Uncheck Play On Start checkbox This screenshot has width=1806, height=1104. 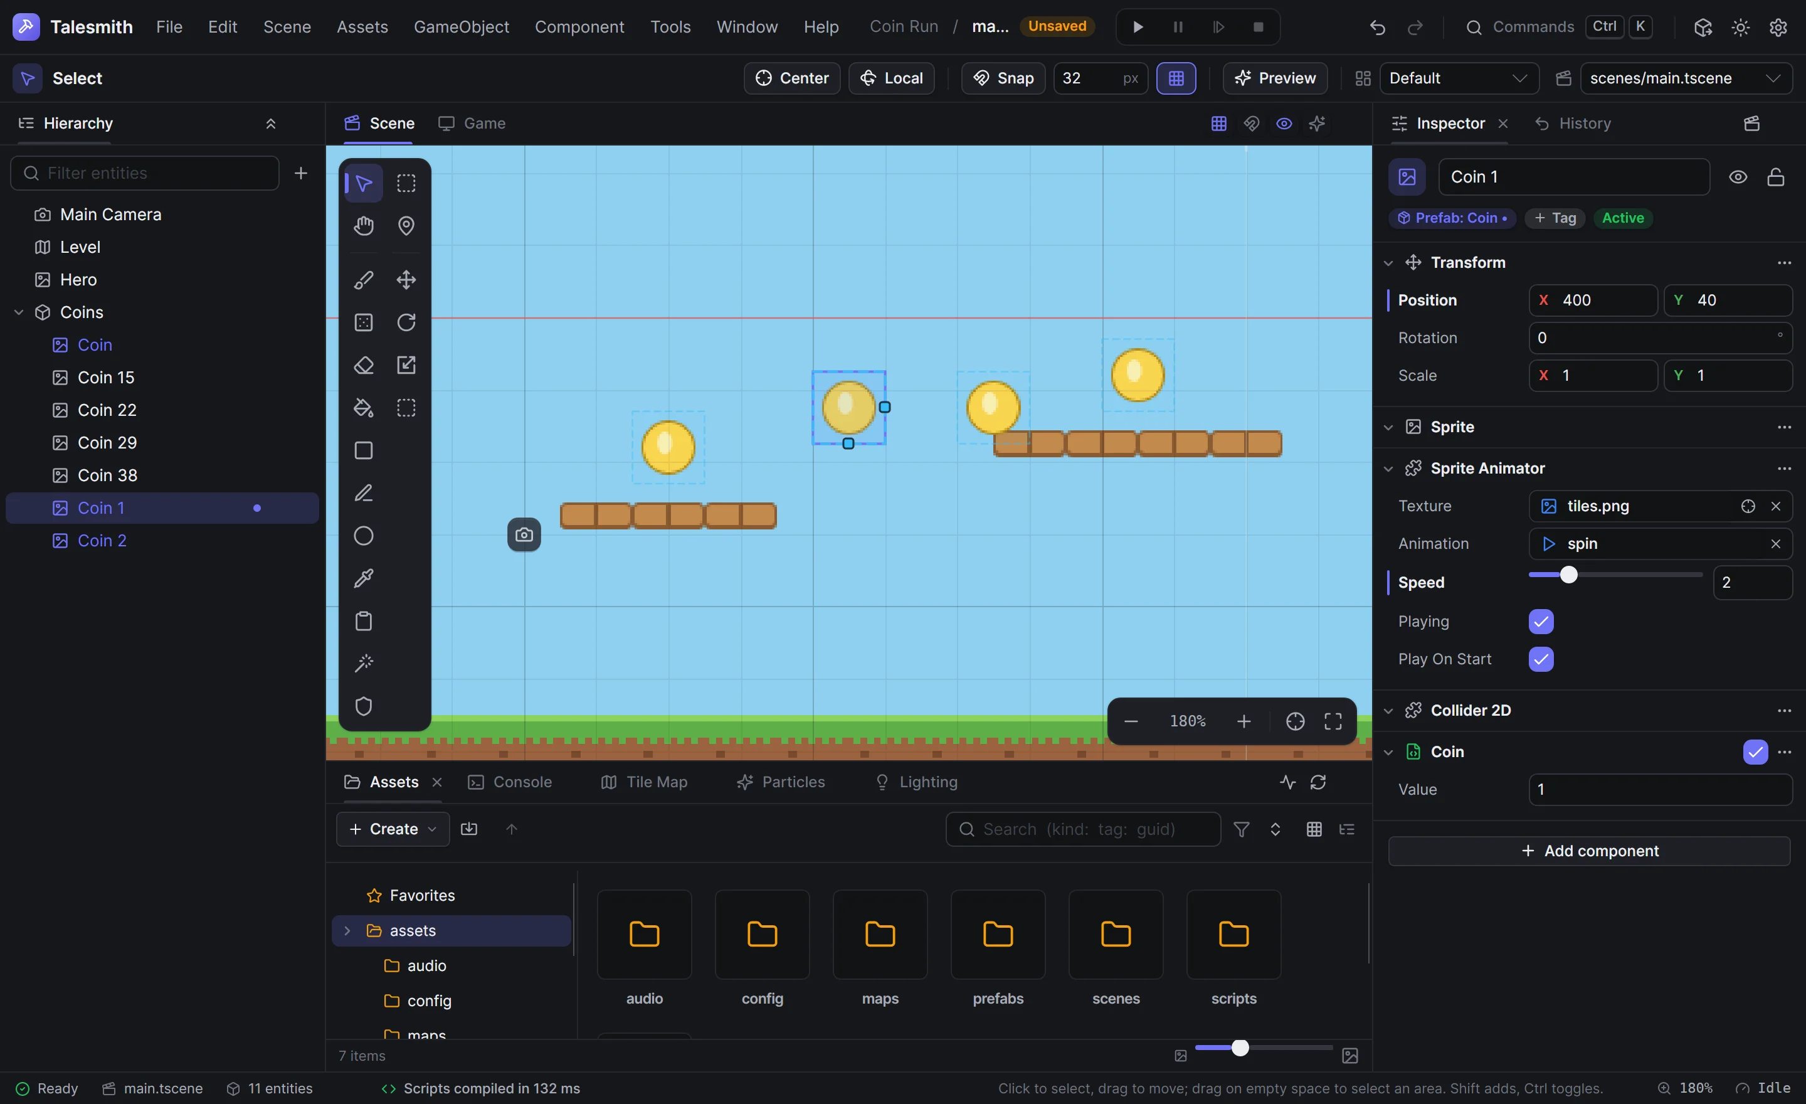(x=1541, y=659)
